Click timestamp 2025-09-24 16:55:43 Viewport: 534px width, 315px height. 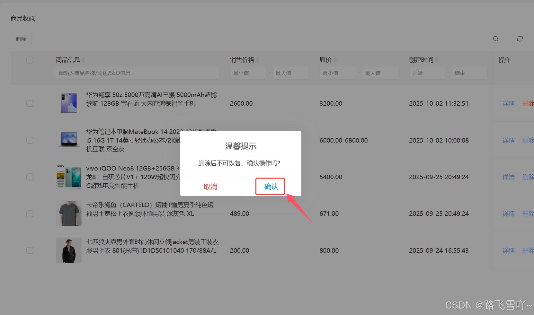point(439,250)
